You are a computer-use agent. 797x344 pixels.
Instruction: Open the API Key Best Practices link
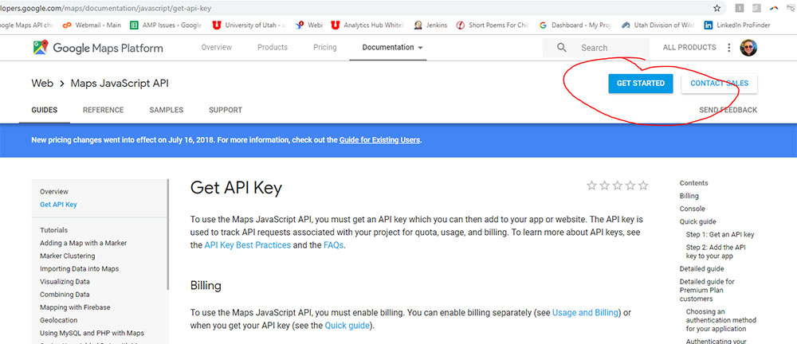[248, 245]
